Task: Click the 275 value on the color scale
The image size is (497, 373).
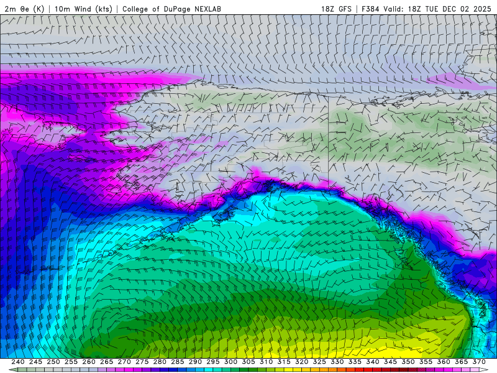Action: coord(142,362)
